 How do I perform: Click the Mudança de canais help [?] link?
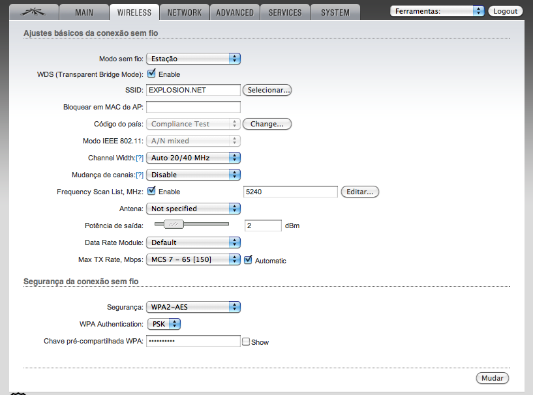tap(139, 175)
